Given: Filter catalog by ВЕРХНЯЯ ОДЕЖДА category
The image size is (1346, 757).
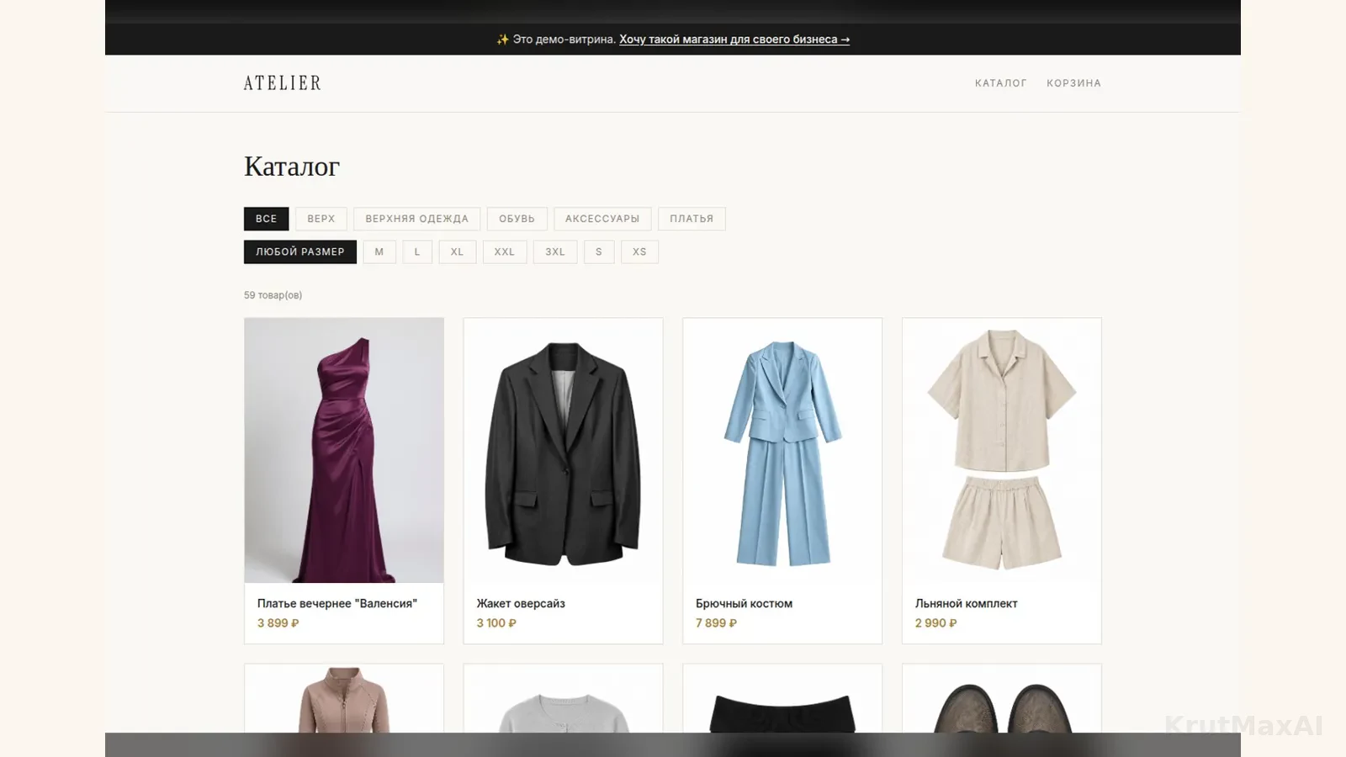Looking at the screenshot, I should coord(417,219).
